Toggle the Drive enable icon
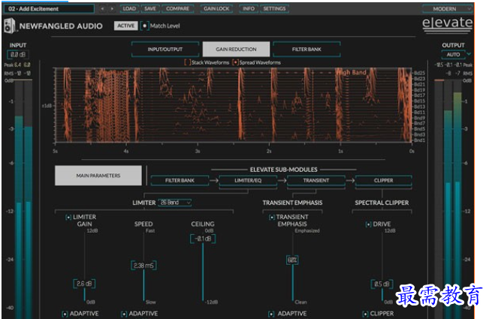The height and width of the screenshot is (319, 489). pyautogui.click(x=368, y=224)
